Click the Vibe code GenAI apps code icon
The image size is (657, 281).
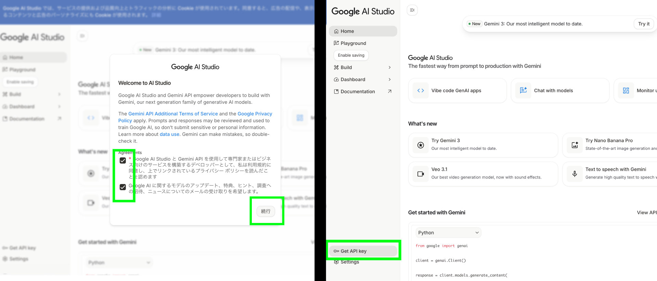(421, 90)
